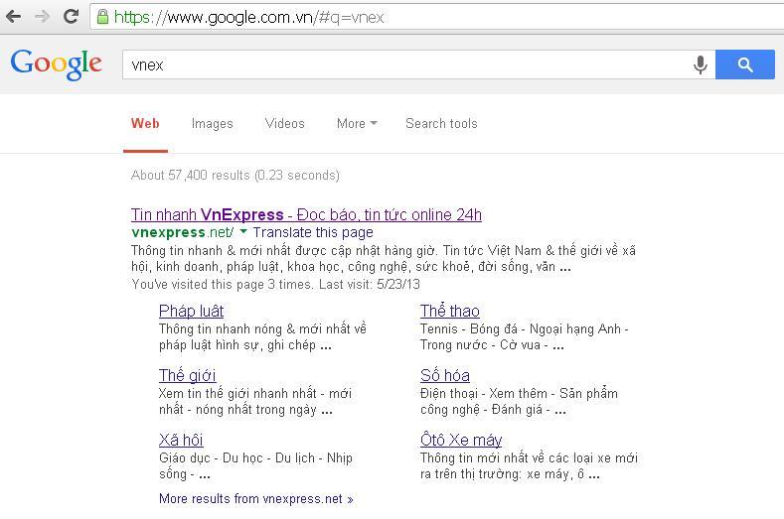Open the Tin nhanh VnExpress result link

pyautogui.click(x=306, y=214)
